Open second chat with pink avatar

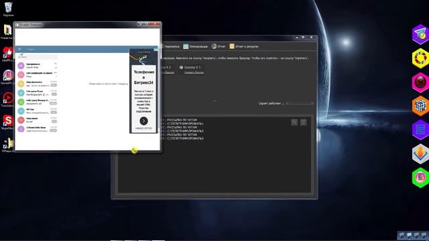click(38, 74)
